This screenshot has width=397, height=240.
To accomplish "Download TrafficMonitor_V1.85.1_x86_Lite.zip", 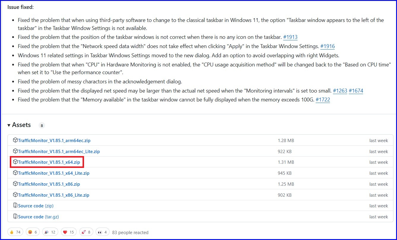I will 54,195.
